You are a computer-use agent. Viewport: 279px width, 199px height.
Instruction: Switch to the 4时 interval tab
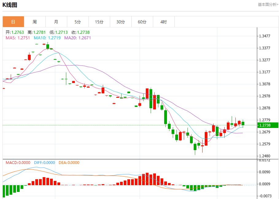pos(164,22)
